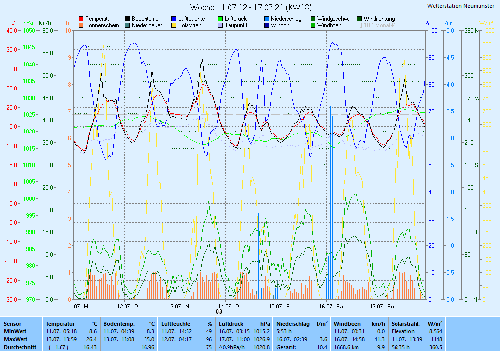Viewport: 500px width, 351px height.
Task: Click the green hPa axis unit label
Action: click(x=28, y=23)
